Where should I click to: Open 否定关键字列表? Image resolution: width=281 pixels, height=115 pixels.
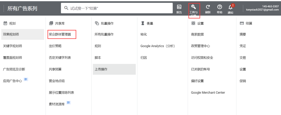60,58
